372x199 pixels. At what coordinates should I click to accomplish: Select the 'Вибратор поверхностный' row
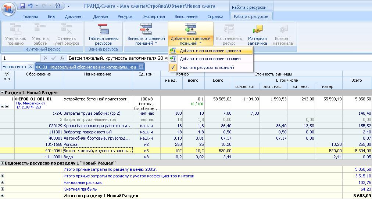186,132
